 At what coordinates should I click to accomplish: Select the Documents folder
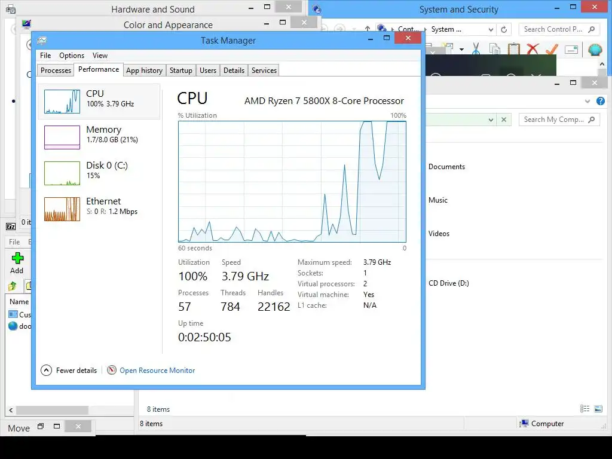[446, 167]
